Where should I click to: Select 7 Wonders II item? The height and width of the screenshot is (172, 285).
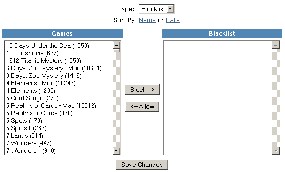coord(31,150)
